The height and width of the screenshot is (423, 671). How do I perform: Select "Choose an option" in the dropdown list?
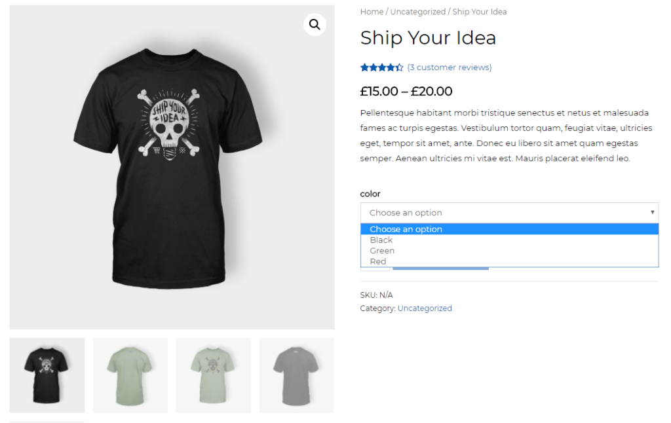pyautogui.click(x=406, y=229)
